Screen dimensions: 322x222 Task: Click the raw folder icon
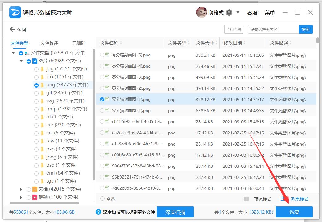42,141
